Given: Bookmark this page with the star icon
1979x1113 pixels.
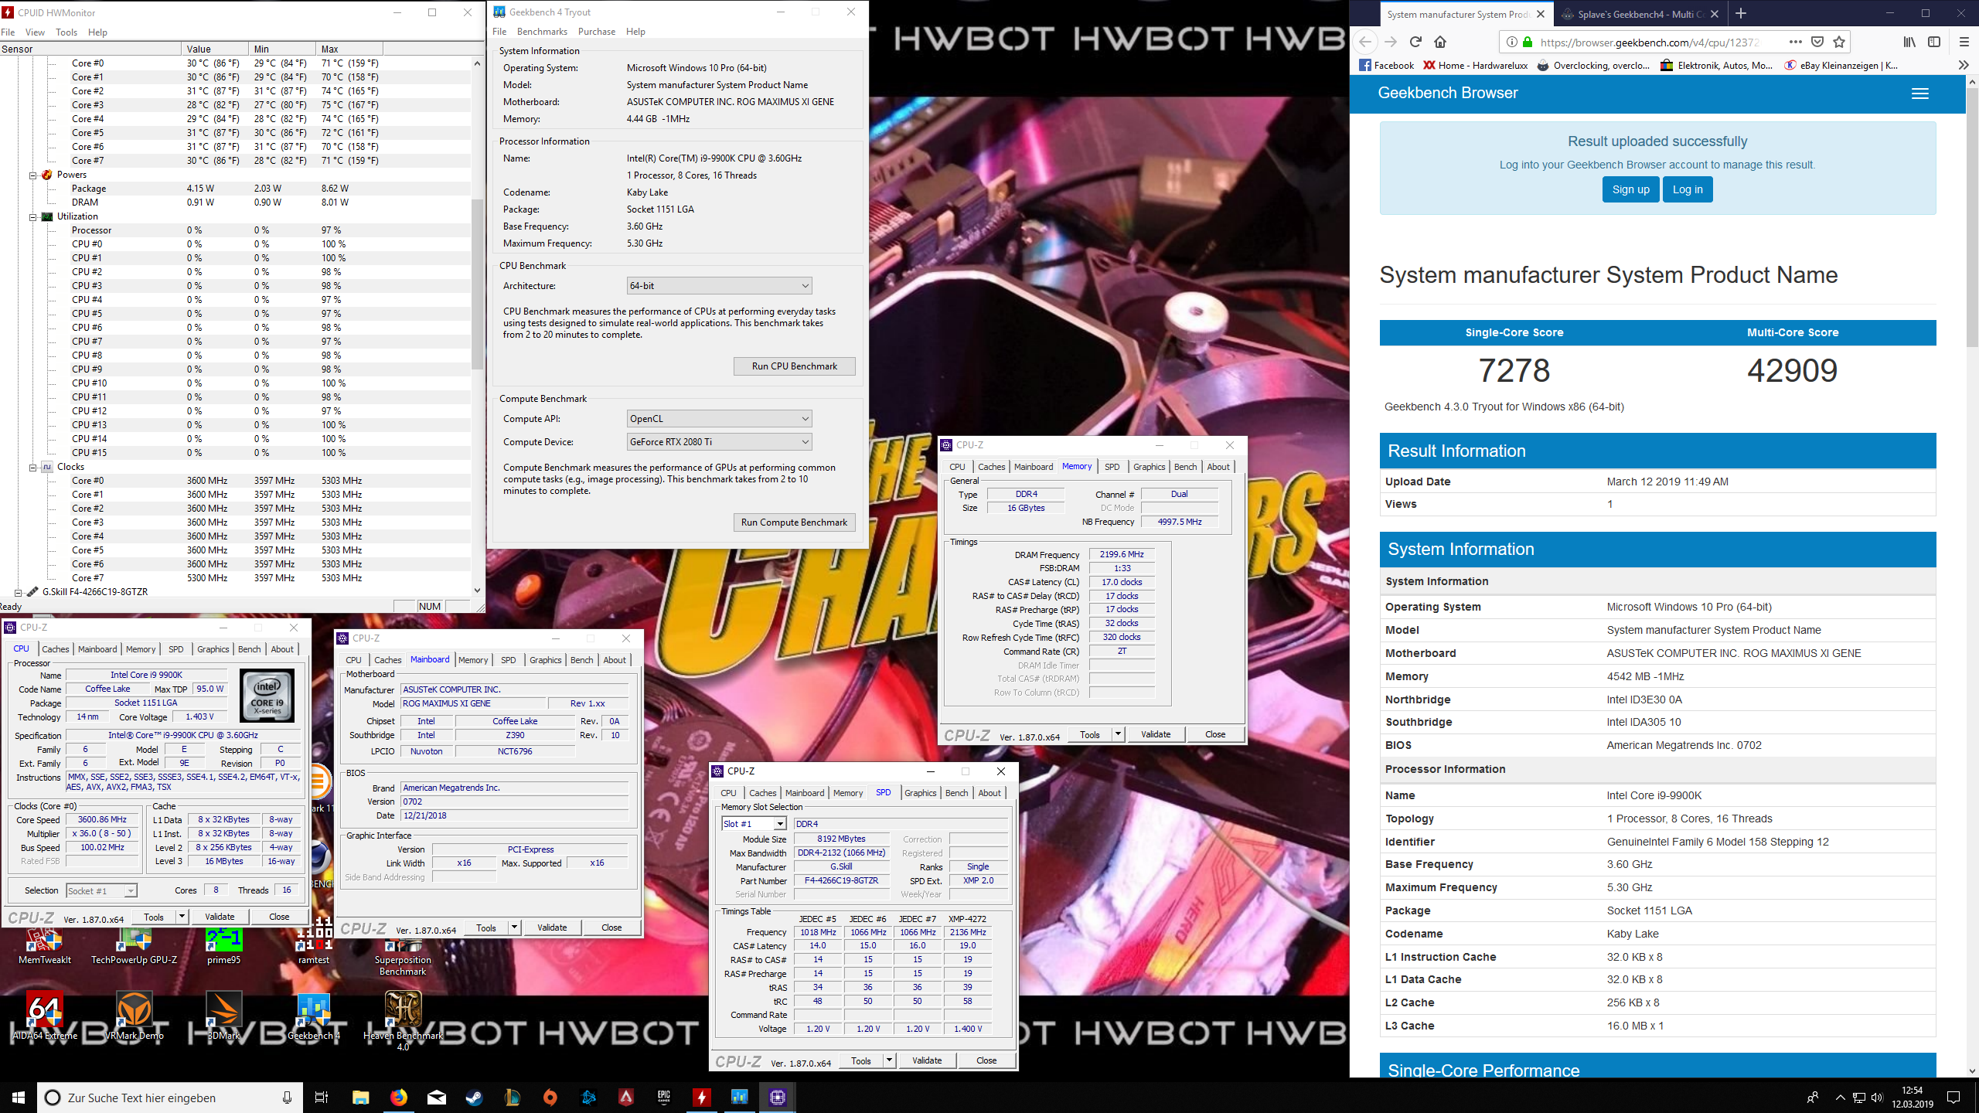Looking at the screenshot, I should click(x=1839, y=42).
